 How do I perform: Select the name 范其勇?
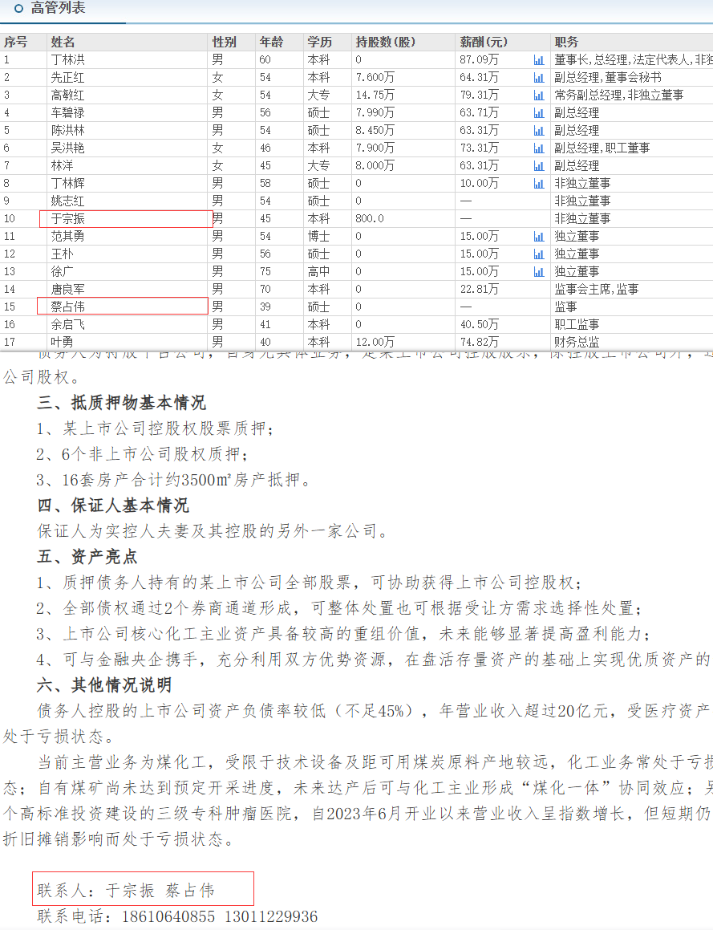67,236
